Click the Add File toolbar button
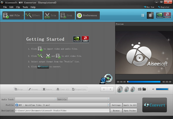The width and height of the screenshot is (173, 119). point(11,16)
